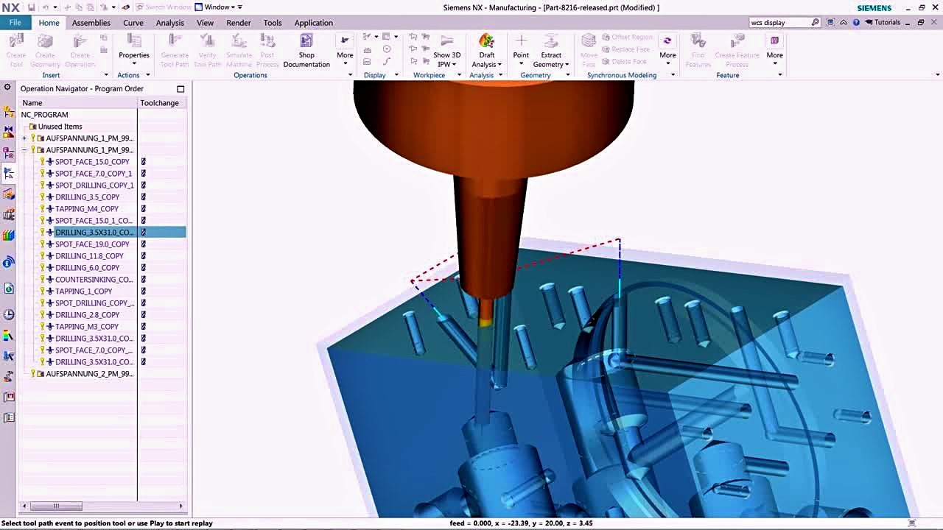
Task: Select DRILLING_2.8_COPY operation
Action: point(87,315)
